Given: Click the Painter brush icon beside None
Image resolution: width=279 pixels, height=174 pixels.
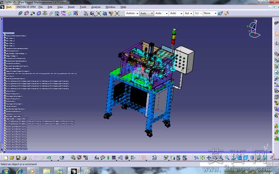Looking at the screenshot, I should (x=220, y=13).
